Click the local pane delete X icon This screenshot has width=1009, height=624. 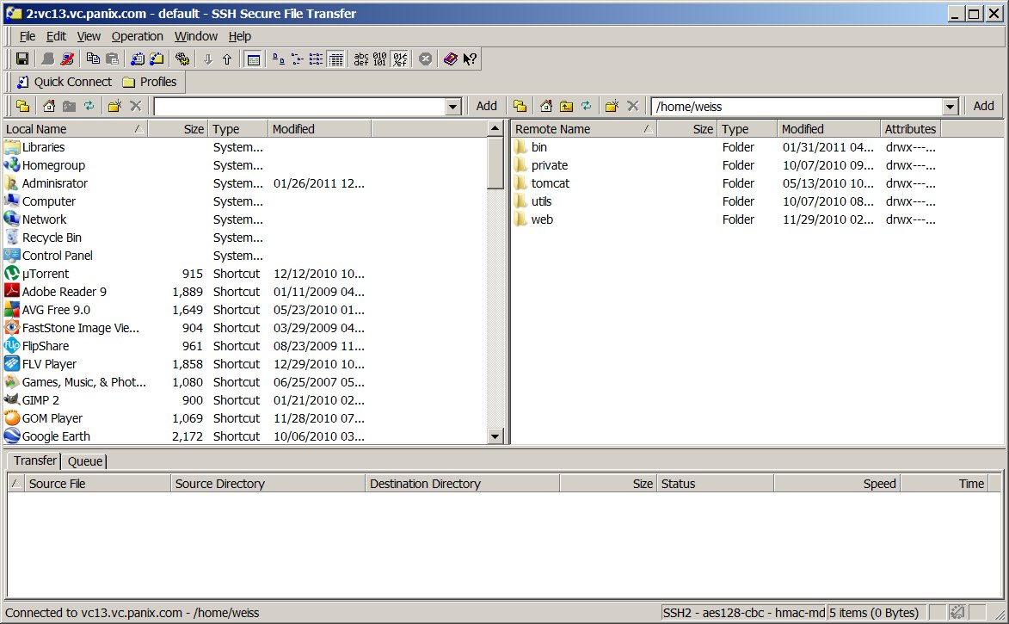coord(135,106)
